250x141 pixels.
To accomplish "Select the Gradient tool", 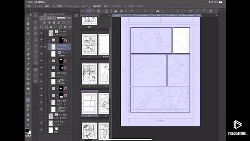I will [x=28, y=105].
